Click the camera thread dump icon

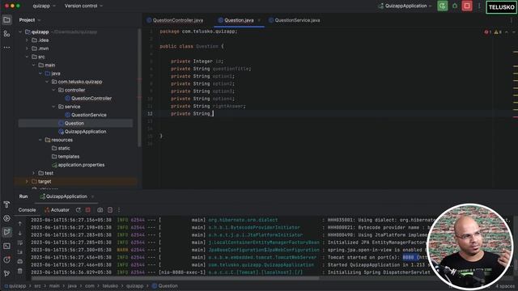100,210
